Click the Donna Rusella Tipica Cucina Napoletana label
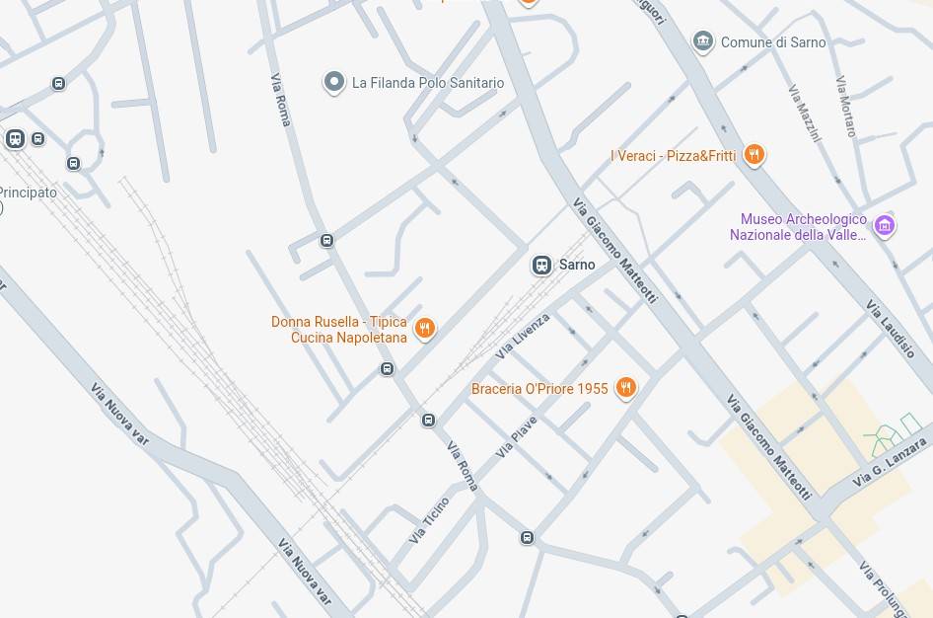Viewport: 933px width, 618px height. (339, 330)
